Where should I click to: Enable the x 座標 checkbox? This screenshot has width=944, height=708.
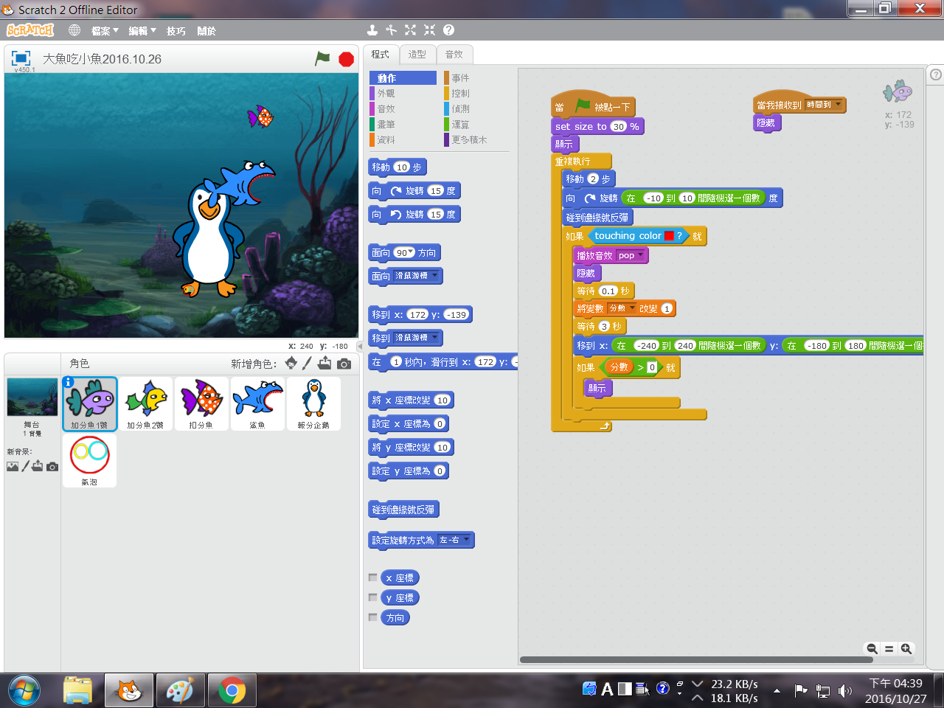pos(373,577)
